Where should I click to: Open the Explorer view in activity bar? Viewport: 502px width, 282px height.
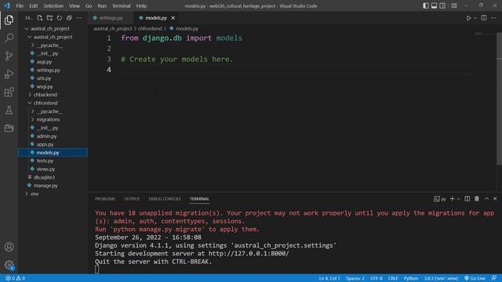pyautogui.click(x=9, y=20)
